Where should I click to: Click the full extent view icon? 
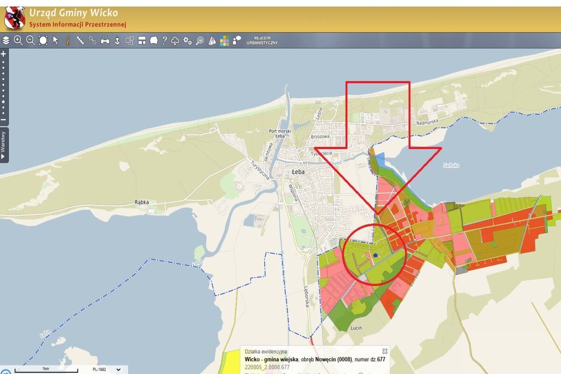click(43, 40)
